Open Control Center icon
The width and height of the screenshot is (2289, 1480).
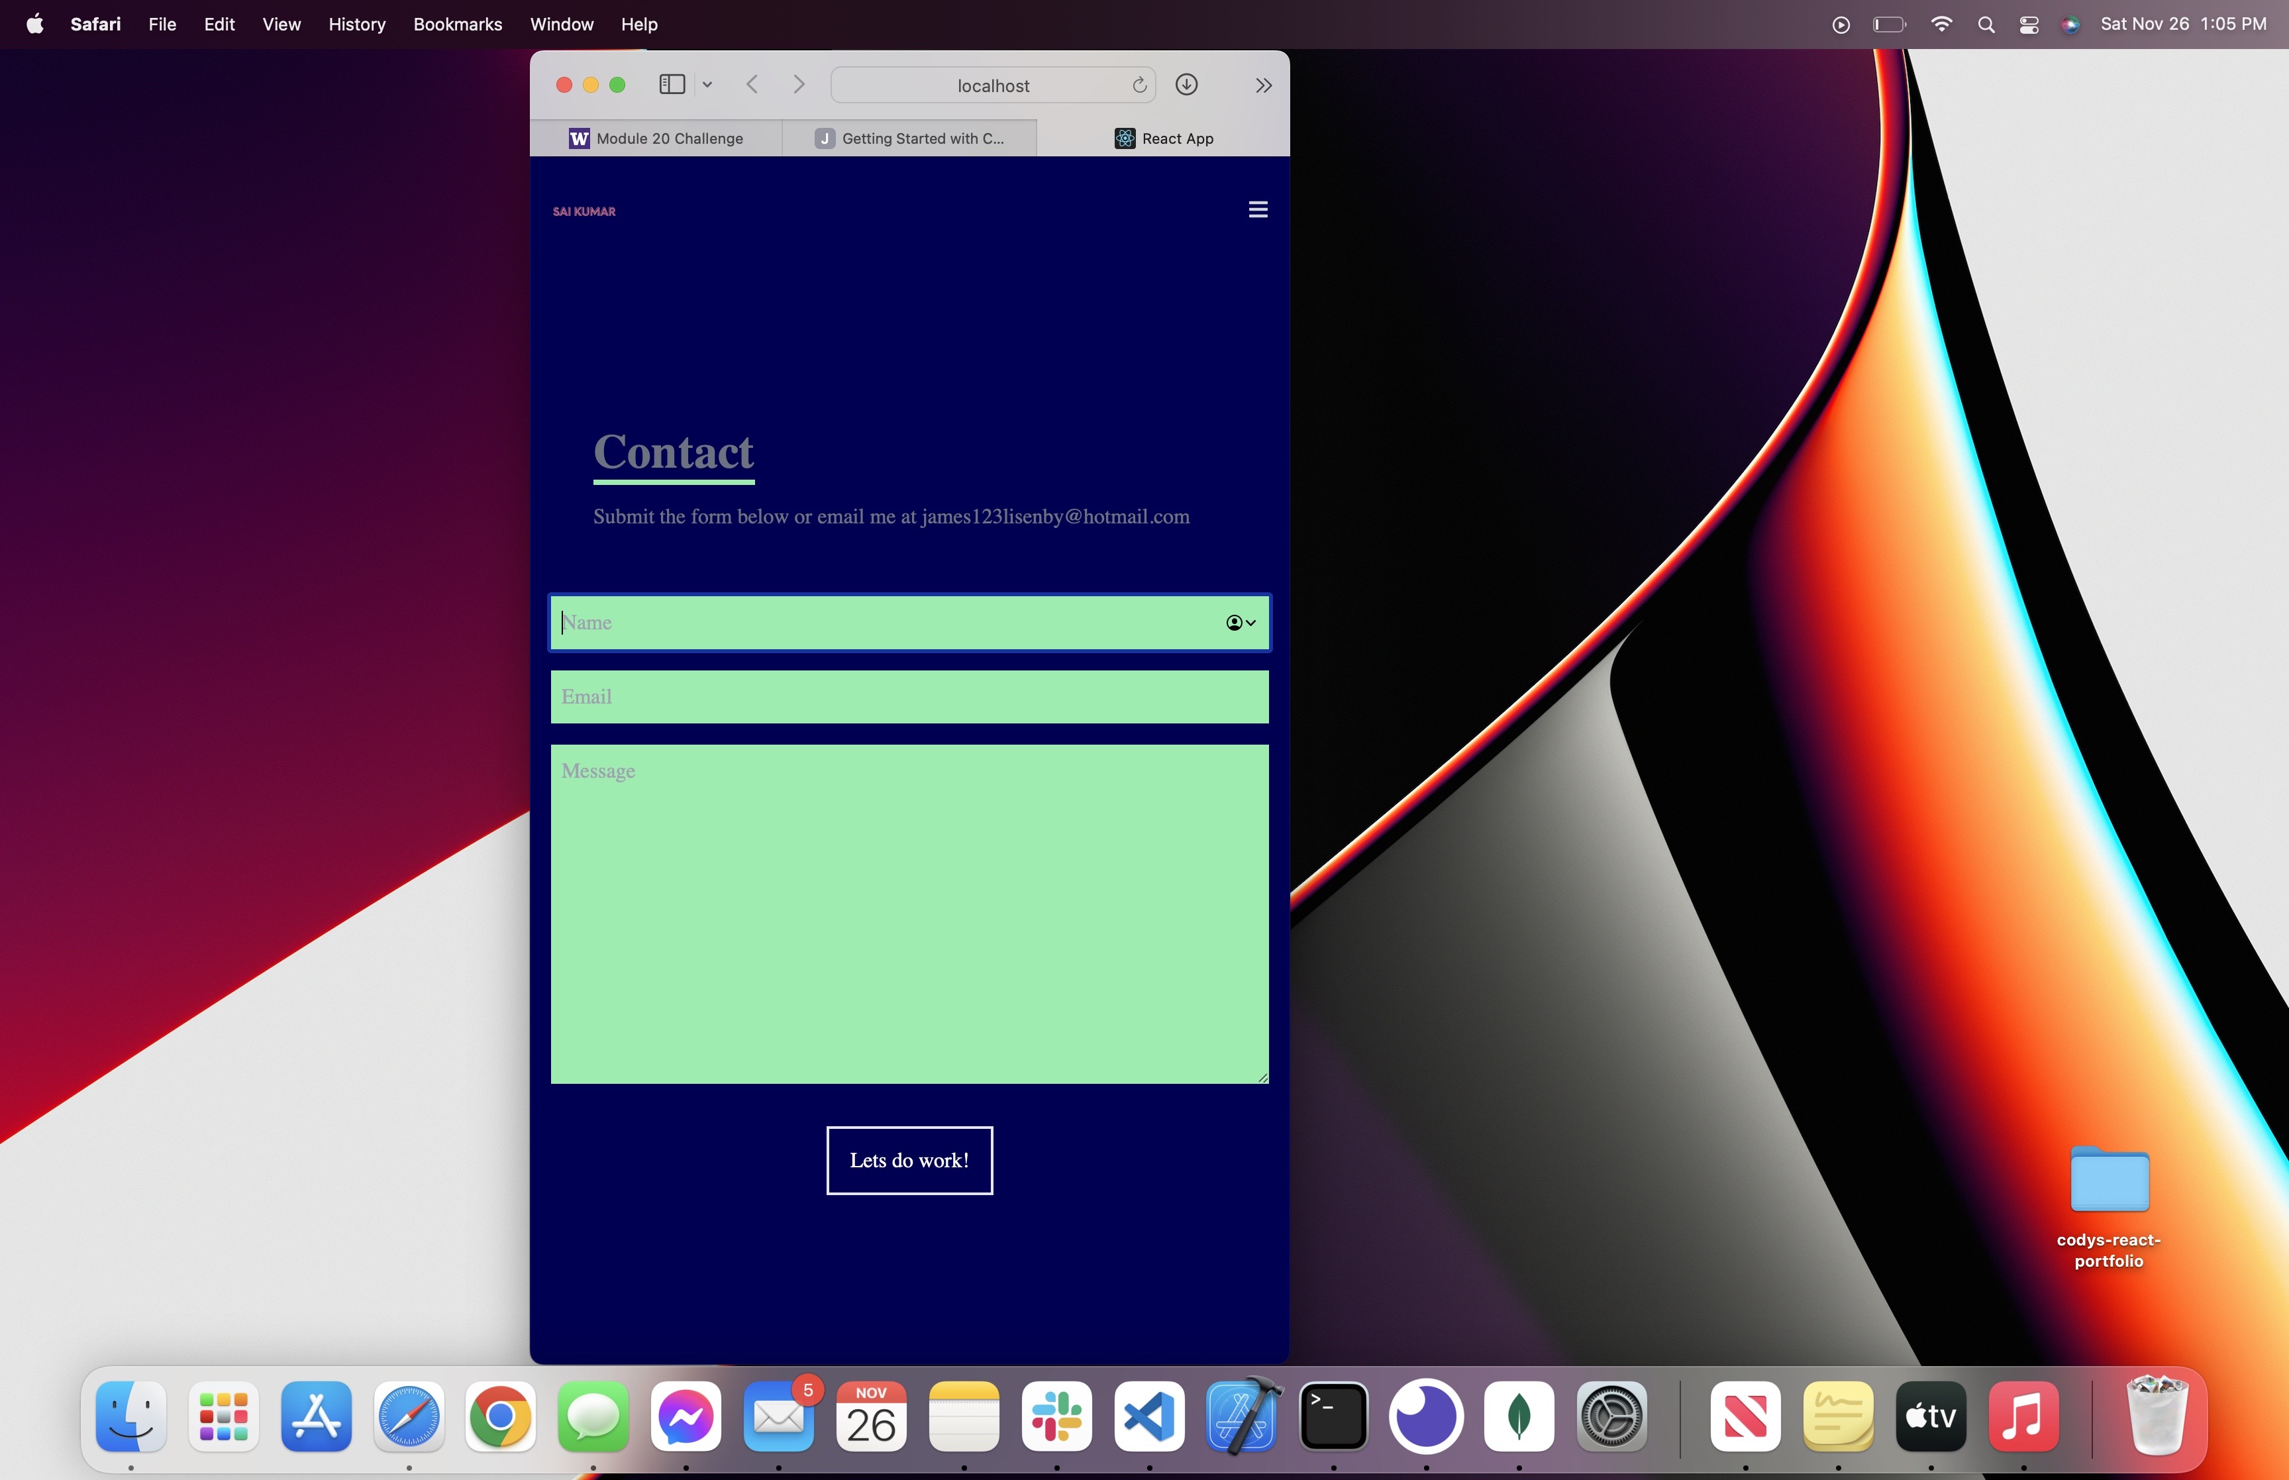point(2029,25)
